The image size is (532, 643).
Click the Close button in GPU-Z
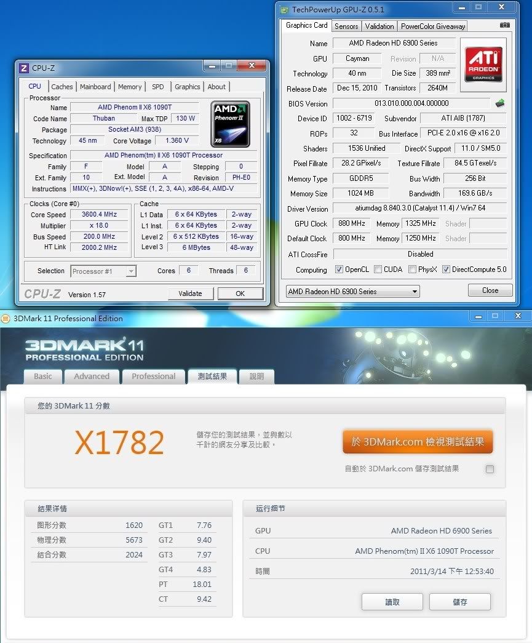490,290
